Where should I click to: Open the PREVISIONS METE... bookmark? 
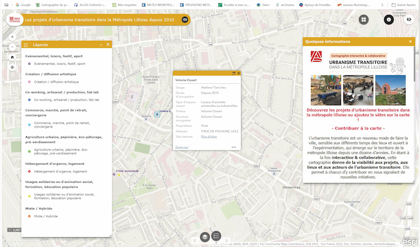pos(197,5)
